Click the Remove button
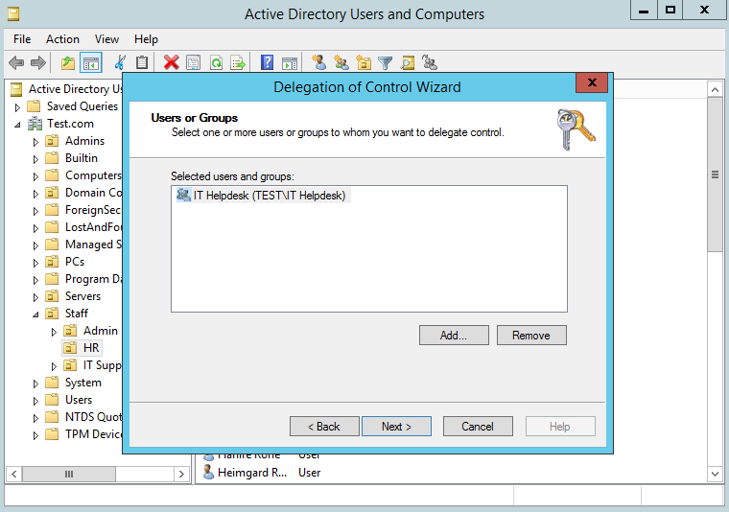 531,335
